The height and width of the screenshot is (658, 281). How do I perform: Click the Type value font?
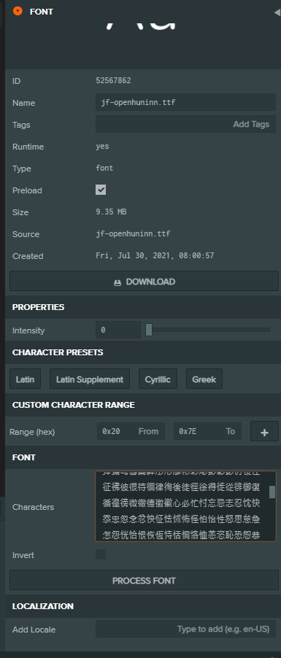point(104,169)
